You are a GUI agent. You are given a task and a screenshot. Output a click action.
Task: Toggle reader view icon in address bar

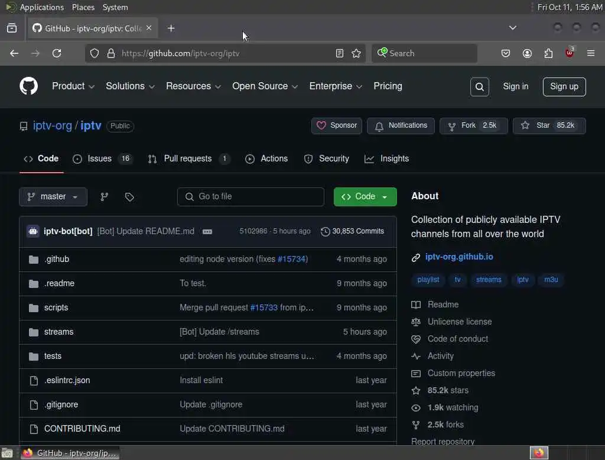tap(340, 53)
